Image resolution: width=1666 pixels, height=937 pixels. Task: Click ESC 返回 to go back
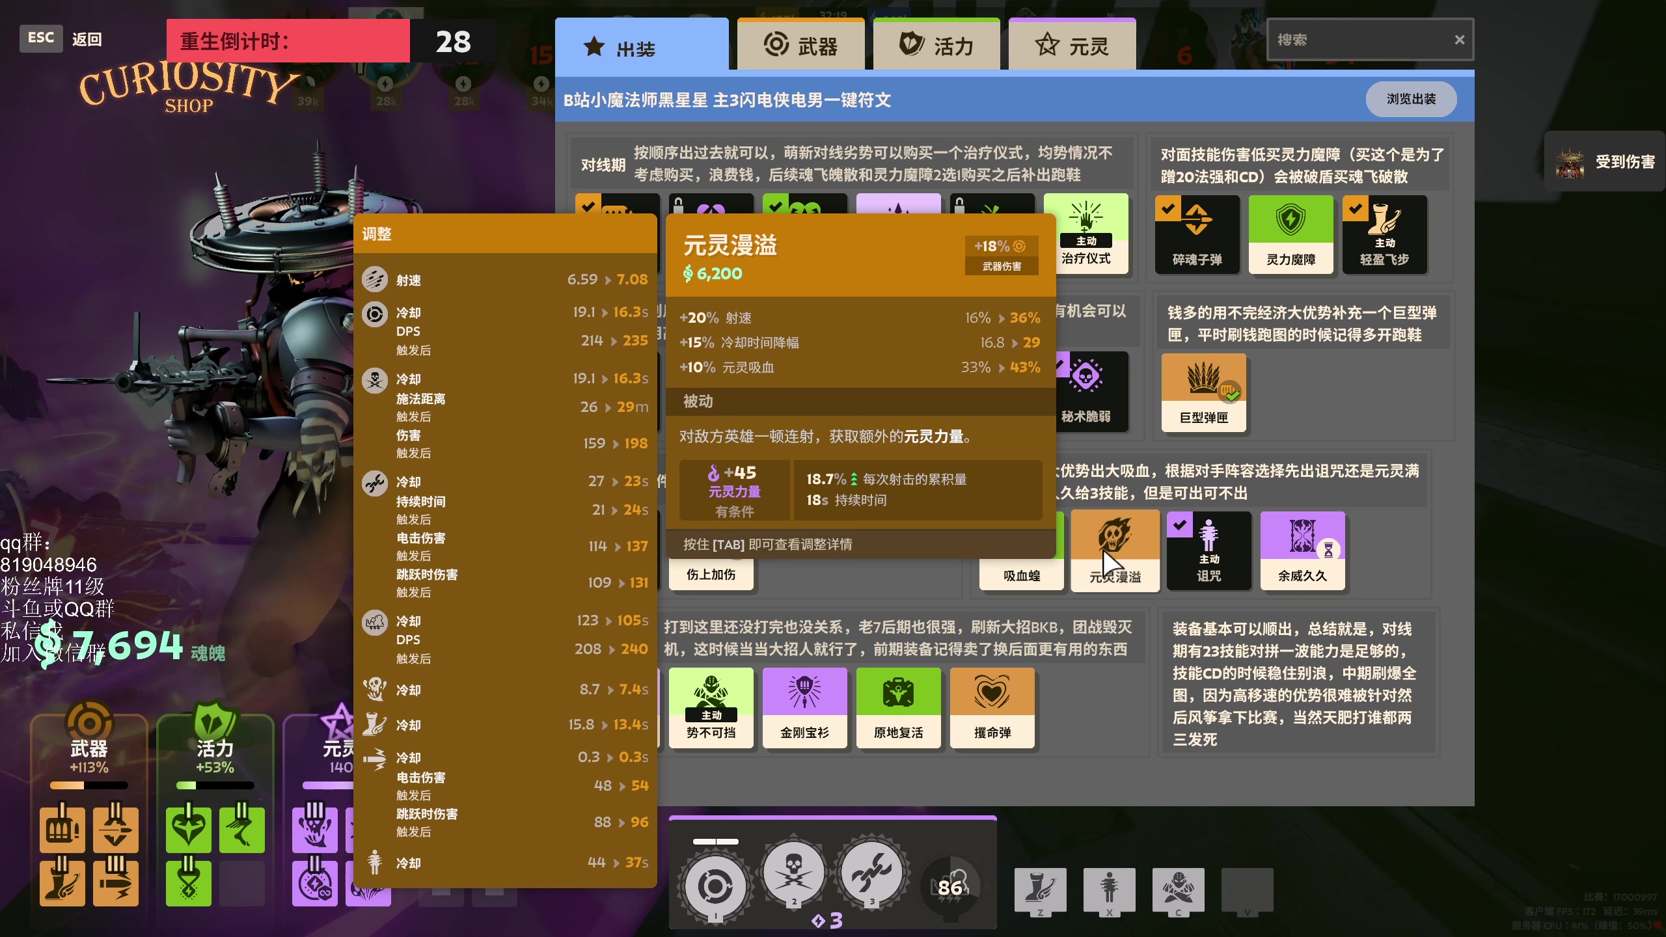coord(61,39)
